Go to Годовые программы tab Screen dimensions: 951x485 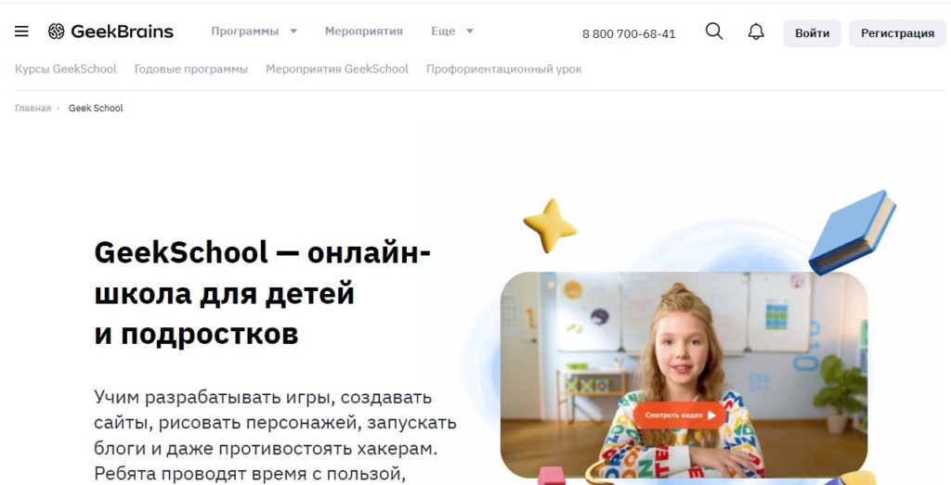tap(191, 69)
